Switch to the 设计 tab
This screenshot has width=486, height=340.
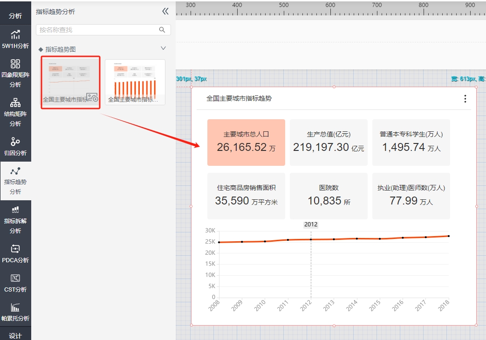[15, 335]
